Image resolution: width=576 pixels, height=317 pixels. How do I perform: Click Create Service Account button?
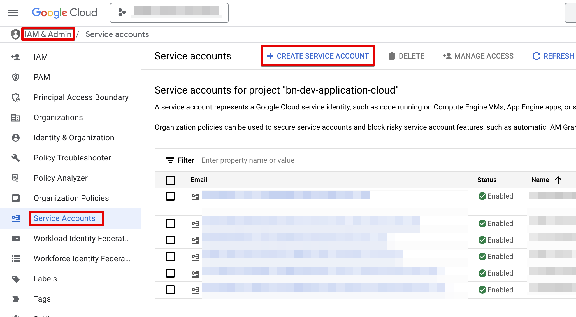pyautogui.click(x=318, y=56)
